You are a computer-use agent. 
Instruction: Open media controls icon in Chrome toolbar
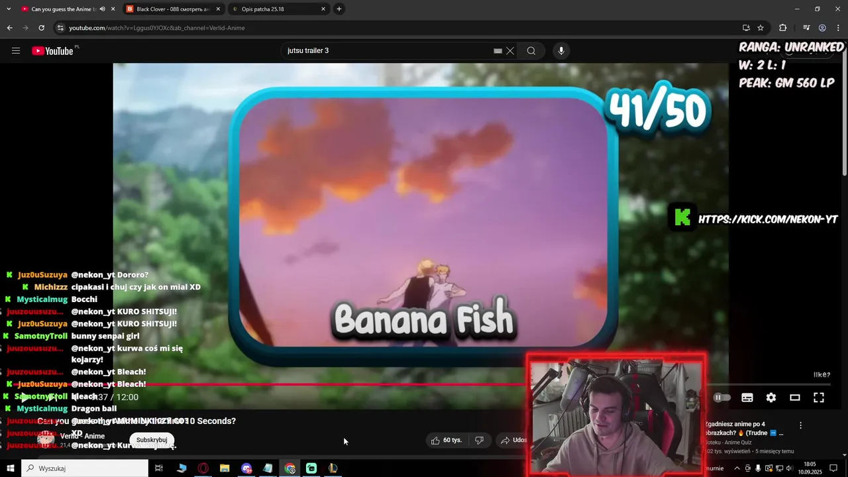[x=806, y=28]
